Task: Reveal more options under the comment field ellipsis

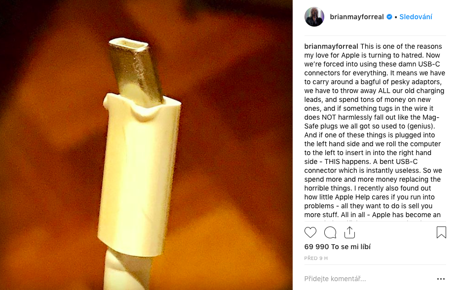Action: [x=441, y=278]
